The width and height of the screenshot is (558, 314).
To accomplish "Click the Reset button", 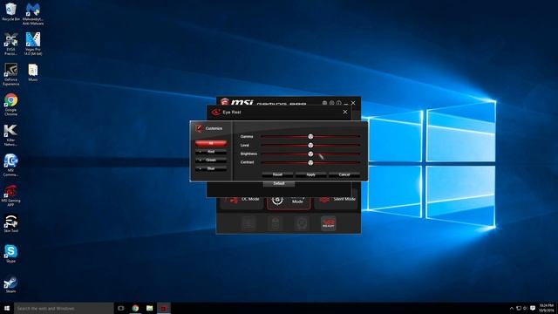I will (x=277, y=174).
